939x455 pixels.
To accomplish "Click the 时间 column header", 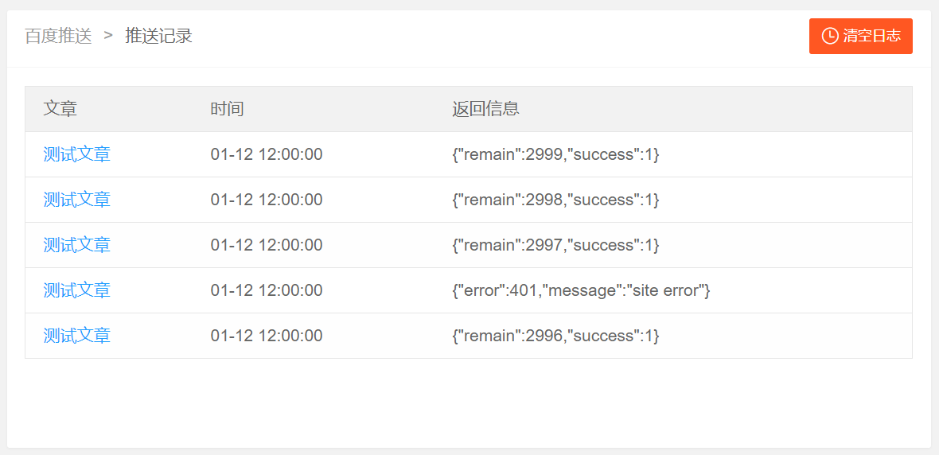I will click(x=227, y=109).
